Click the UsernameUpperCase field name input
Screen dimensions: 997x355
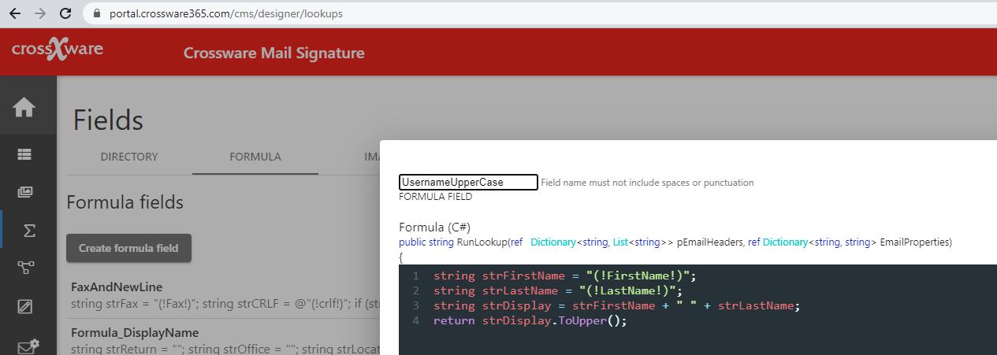point(468,182)
